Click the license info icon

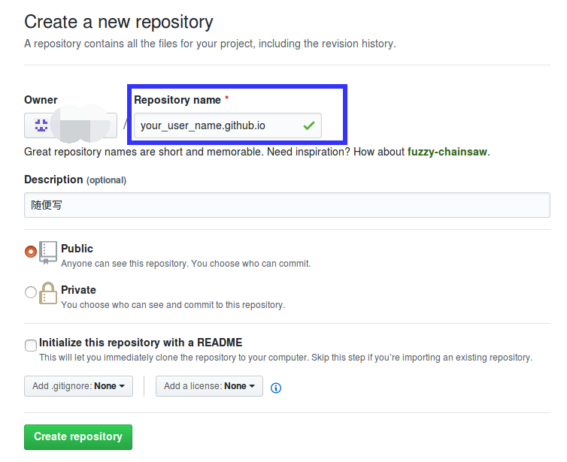275,388
